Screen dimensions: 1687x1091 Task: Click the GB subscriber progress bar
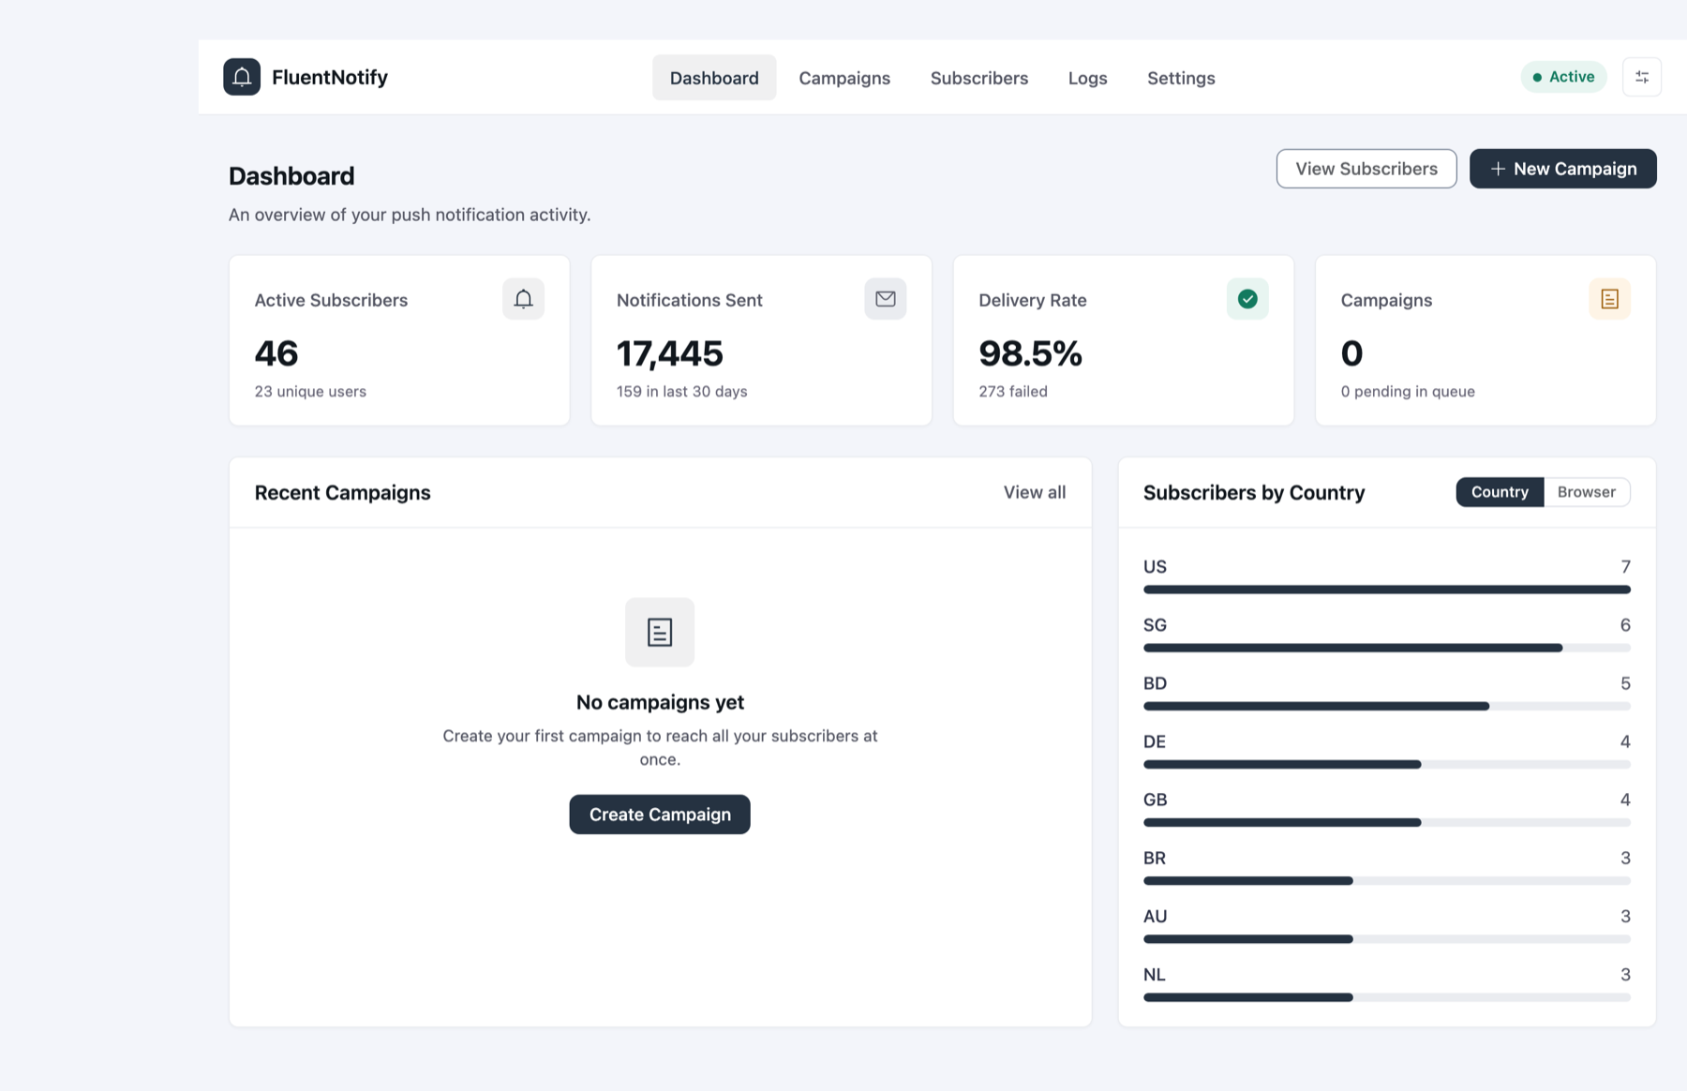click(1387, 823)
